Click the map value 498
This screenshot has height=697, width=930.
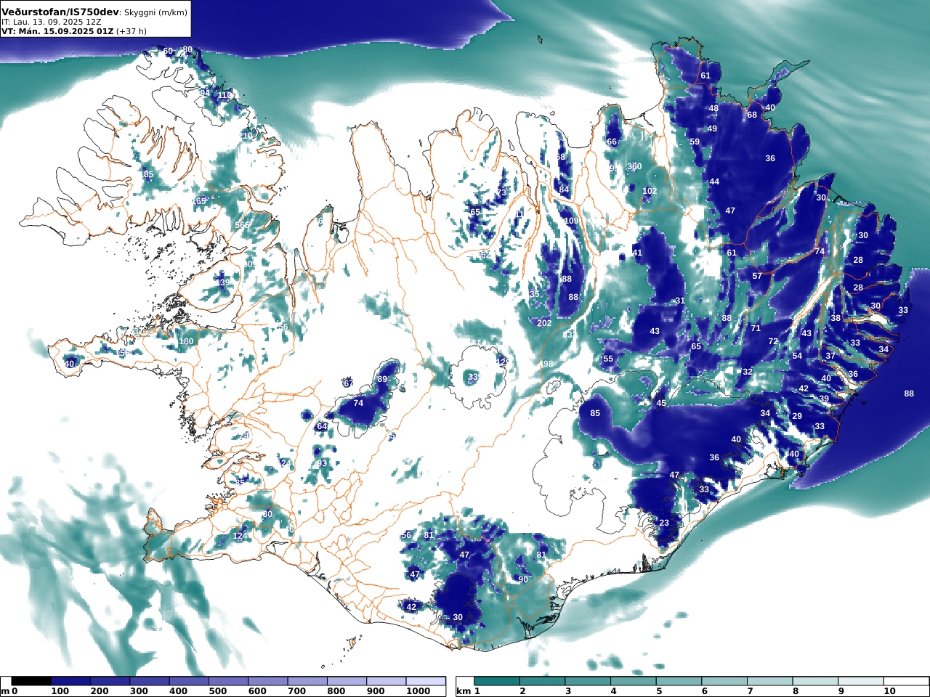[x=546, y=364]
